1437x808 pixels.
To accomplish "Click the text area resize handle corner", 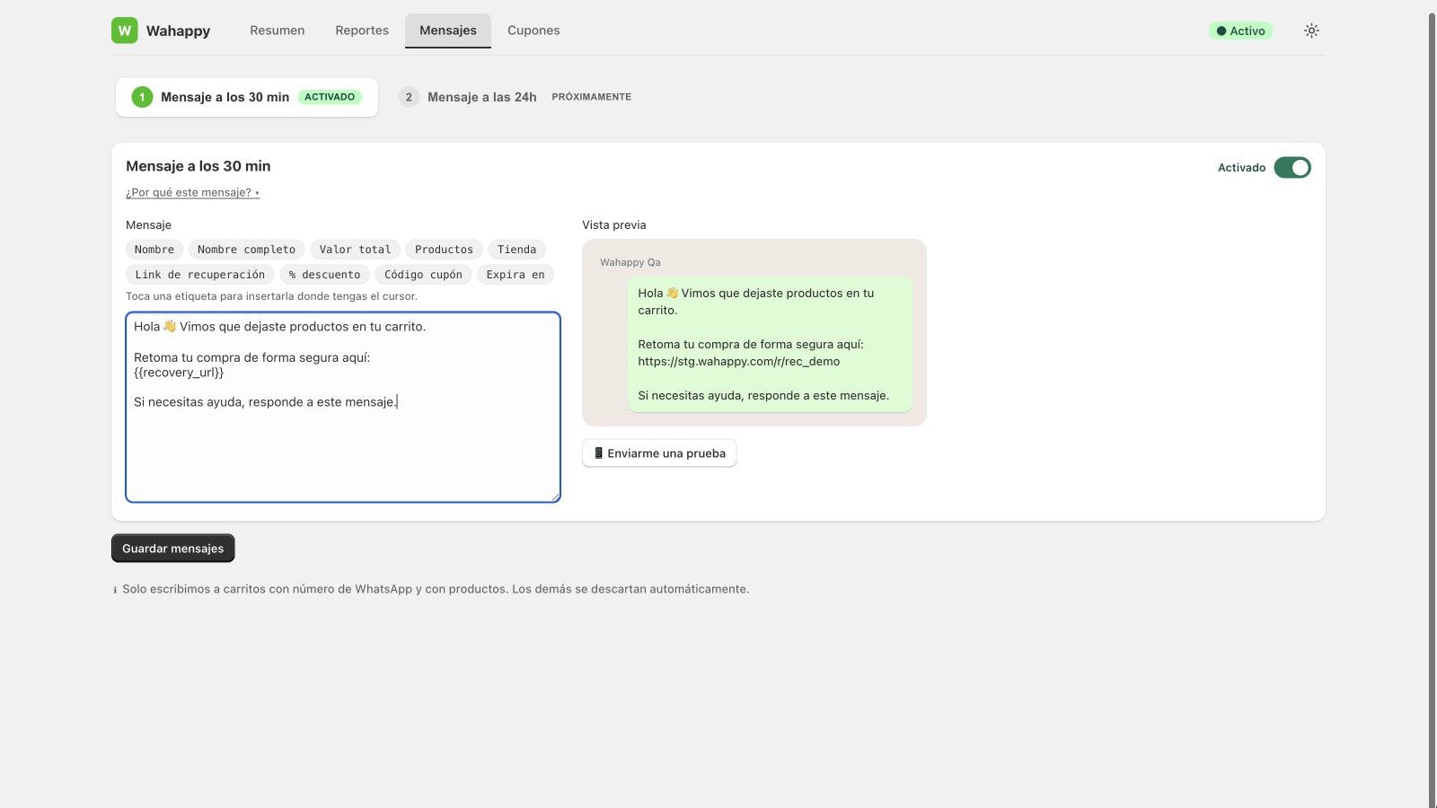I will coord(555,496).
